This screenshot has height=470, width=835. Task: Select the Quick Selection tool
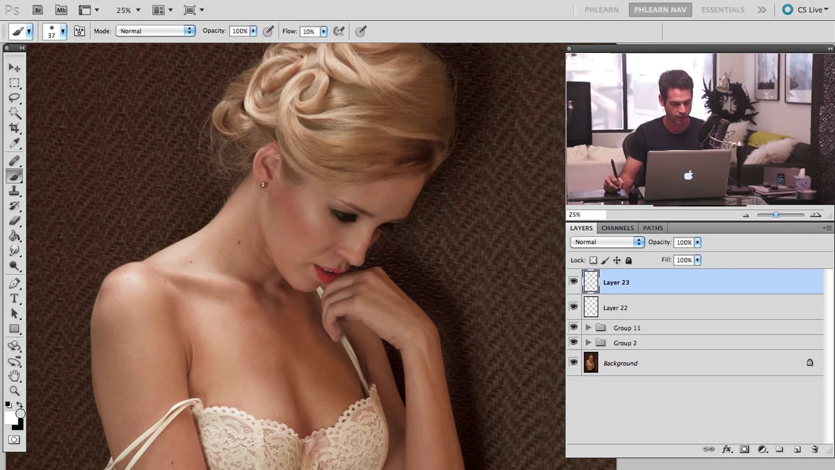[x=14, y=113]
